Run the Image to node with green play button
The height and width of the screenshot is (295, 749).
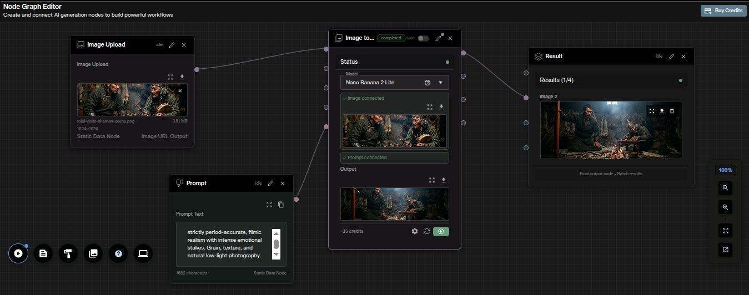(x=441, y=231)
